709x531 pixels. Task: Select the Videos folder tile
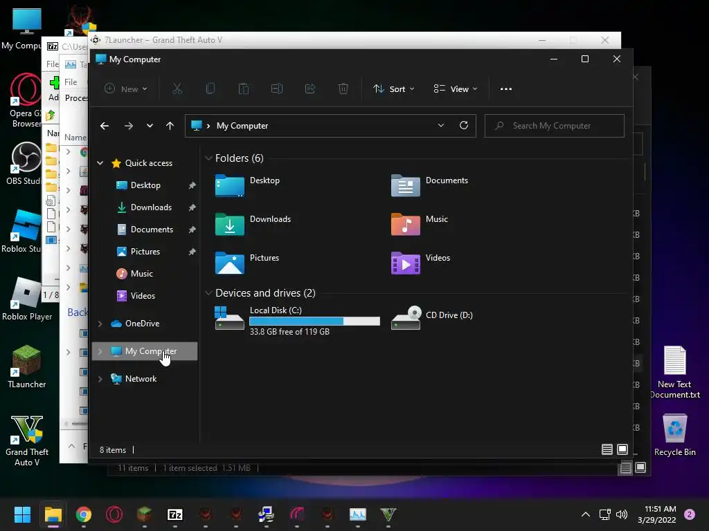[x=420, y=263]
